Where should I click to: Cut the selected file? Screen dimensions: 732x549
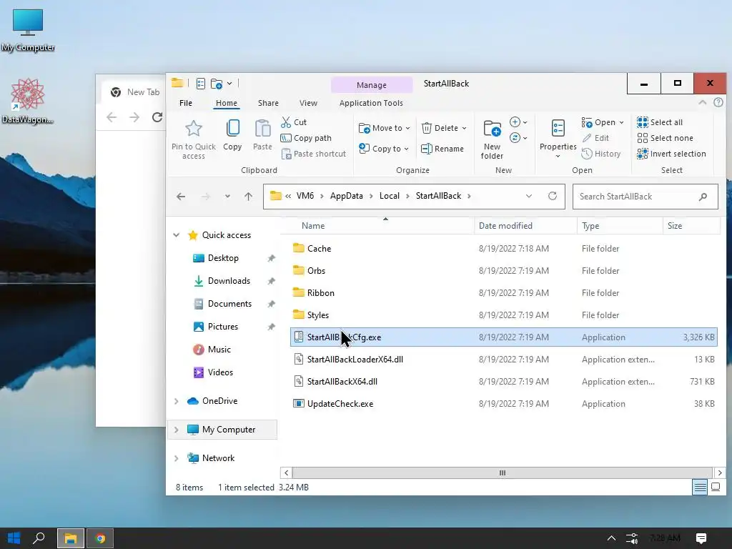(x=294, y=122)
